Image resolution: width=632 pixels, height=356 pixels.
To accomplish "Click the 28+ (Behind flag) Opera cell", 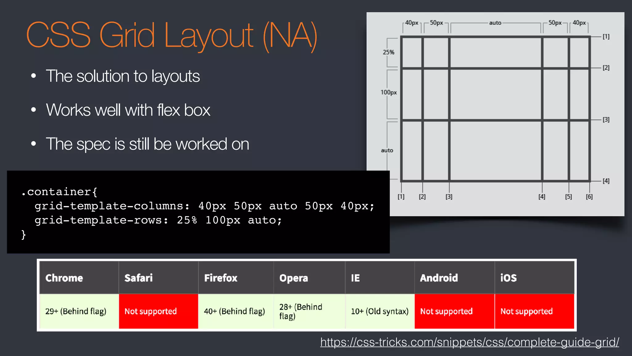I will pos(301,311).
